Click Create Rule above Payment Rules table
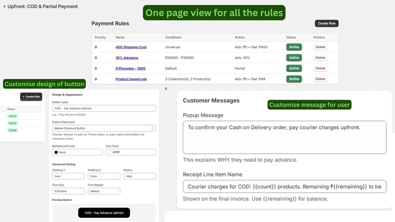The width and height of the screenshot is (395, 222). [x=326, y=23]
